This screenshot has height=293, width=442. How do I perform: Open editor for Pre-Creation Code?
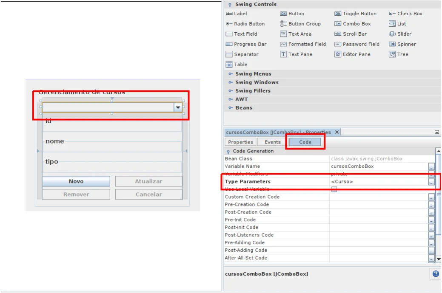pos(431,205)
